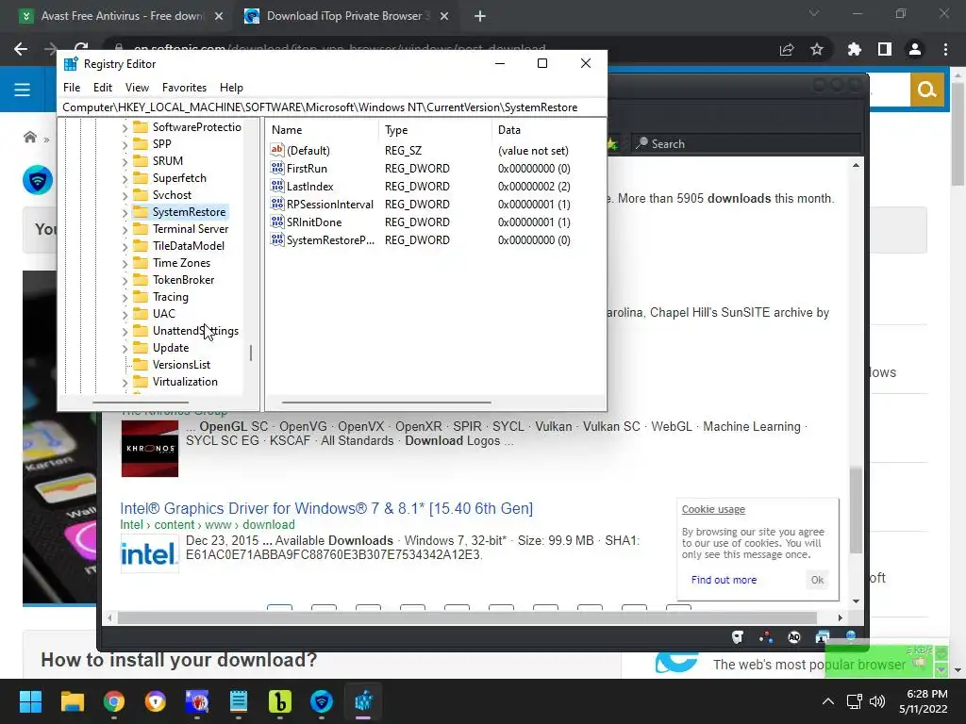Switch to Avast Free Antivirus tab

(120, 16)
